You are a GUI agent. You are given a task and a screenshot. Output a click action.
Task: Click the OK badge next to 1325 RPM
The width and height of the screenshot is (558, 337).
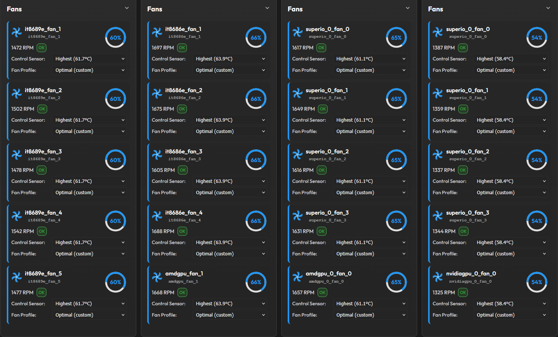click(x=463, y=292)
